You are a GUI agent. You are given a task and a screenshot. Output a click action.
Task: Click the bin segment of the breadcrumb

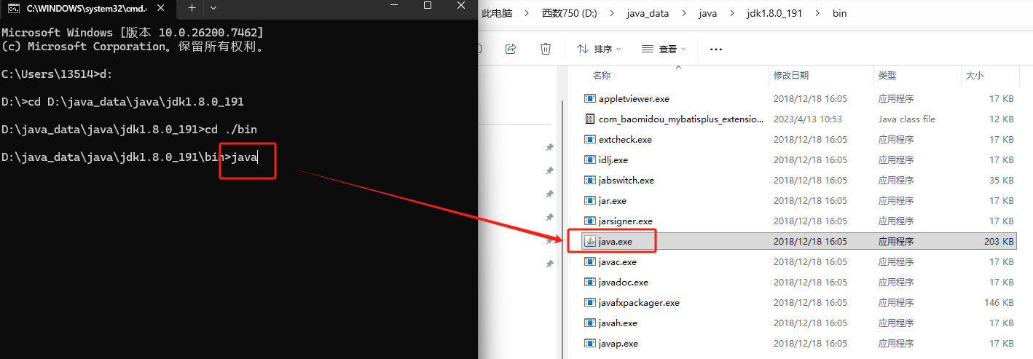pos(839,14)
